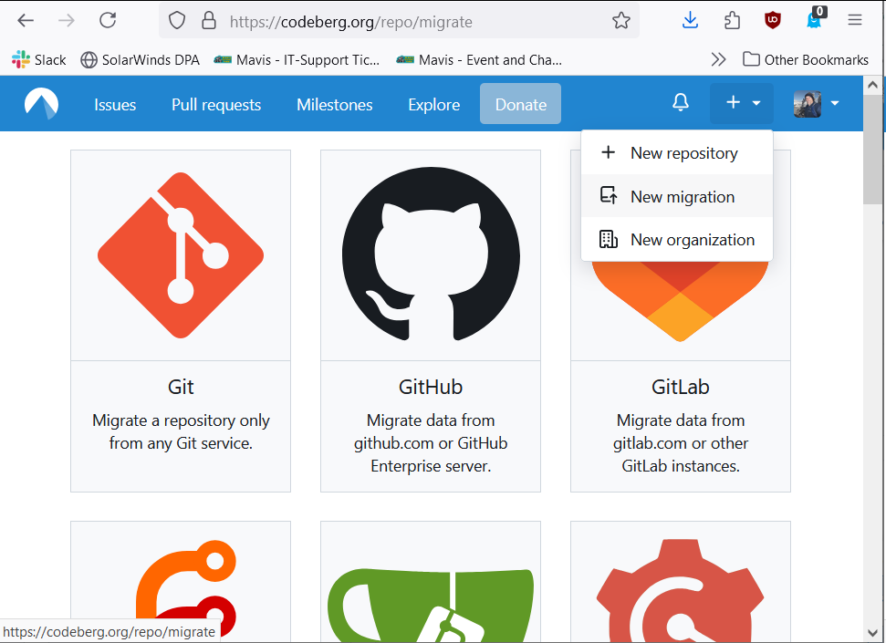This screenshot has height=643, width=886.
Task: Click the GitLab fox logo
Action: pos(681,301)
